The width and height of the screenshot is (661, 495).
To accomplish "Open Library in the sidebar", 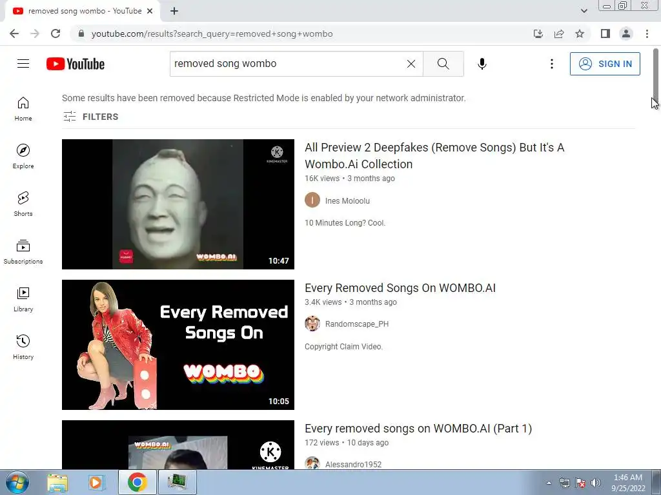I will coord(23,299).
